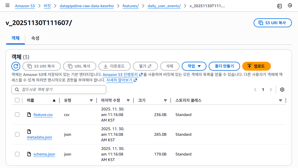This screenshot has width=298, height=168.
Task: Select all objects with header checkbox
Action: (x=17, y=100)
